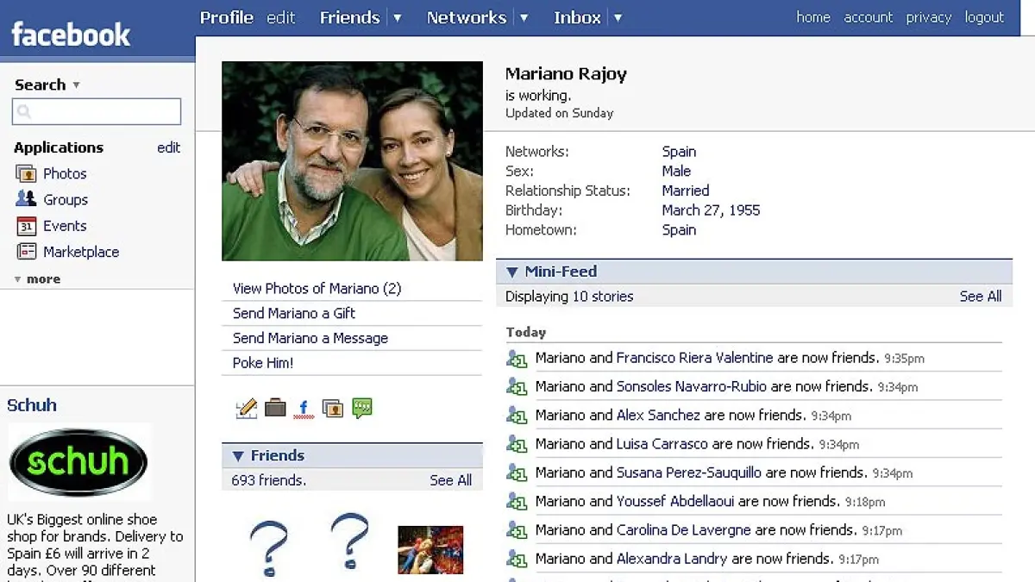This screenshot has width=1035, height=582.
Task: Go to the Profile tab in navigation
Action: (226, 17)
